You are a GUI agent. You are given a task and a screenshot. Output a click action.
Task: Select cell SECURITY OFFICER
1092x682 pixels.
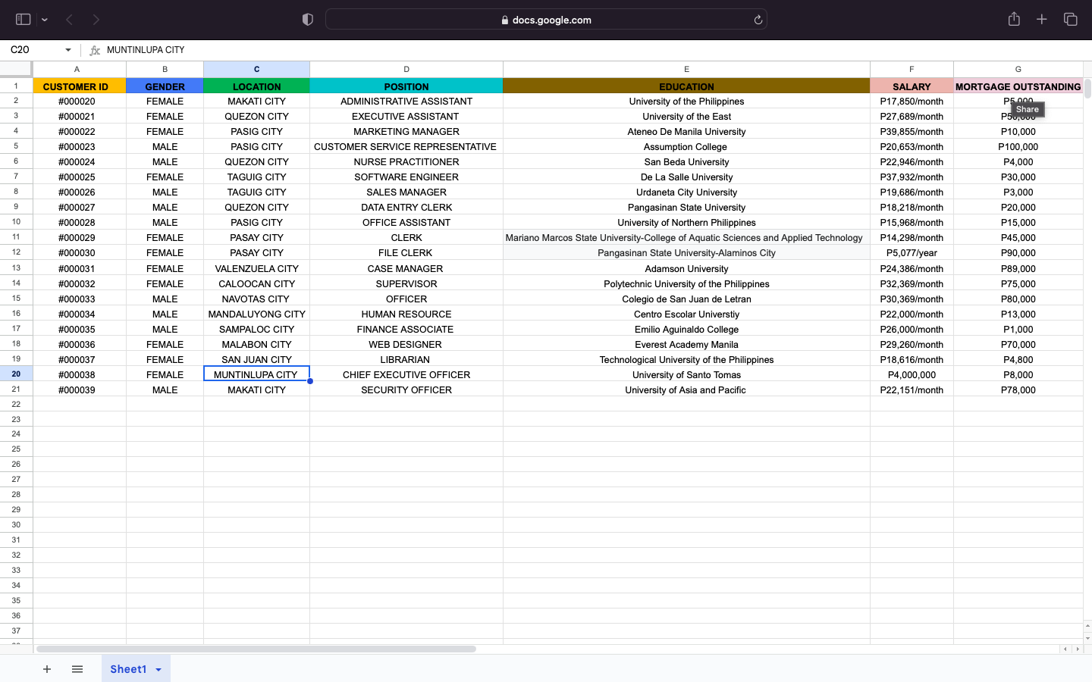point(406,389)
